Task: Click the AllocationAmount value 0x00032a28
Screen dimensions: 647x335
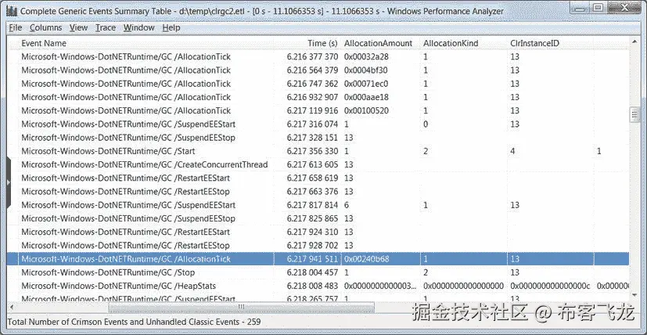Action: (366, 56)
